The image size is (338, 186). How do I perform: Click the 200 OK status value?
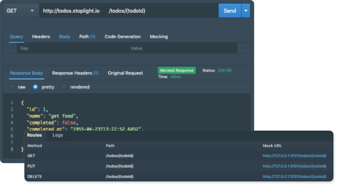(225, 71)
